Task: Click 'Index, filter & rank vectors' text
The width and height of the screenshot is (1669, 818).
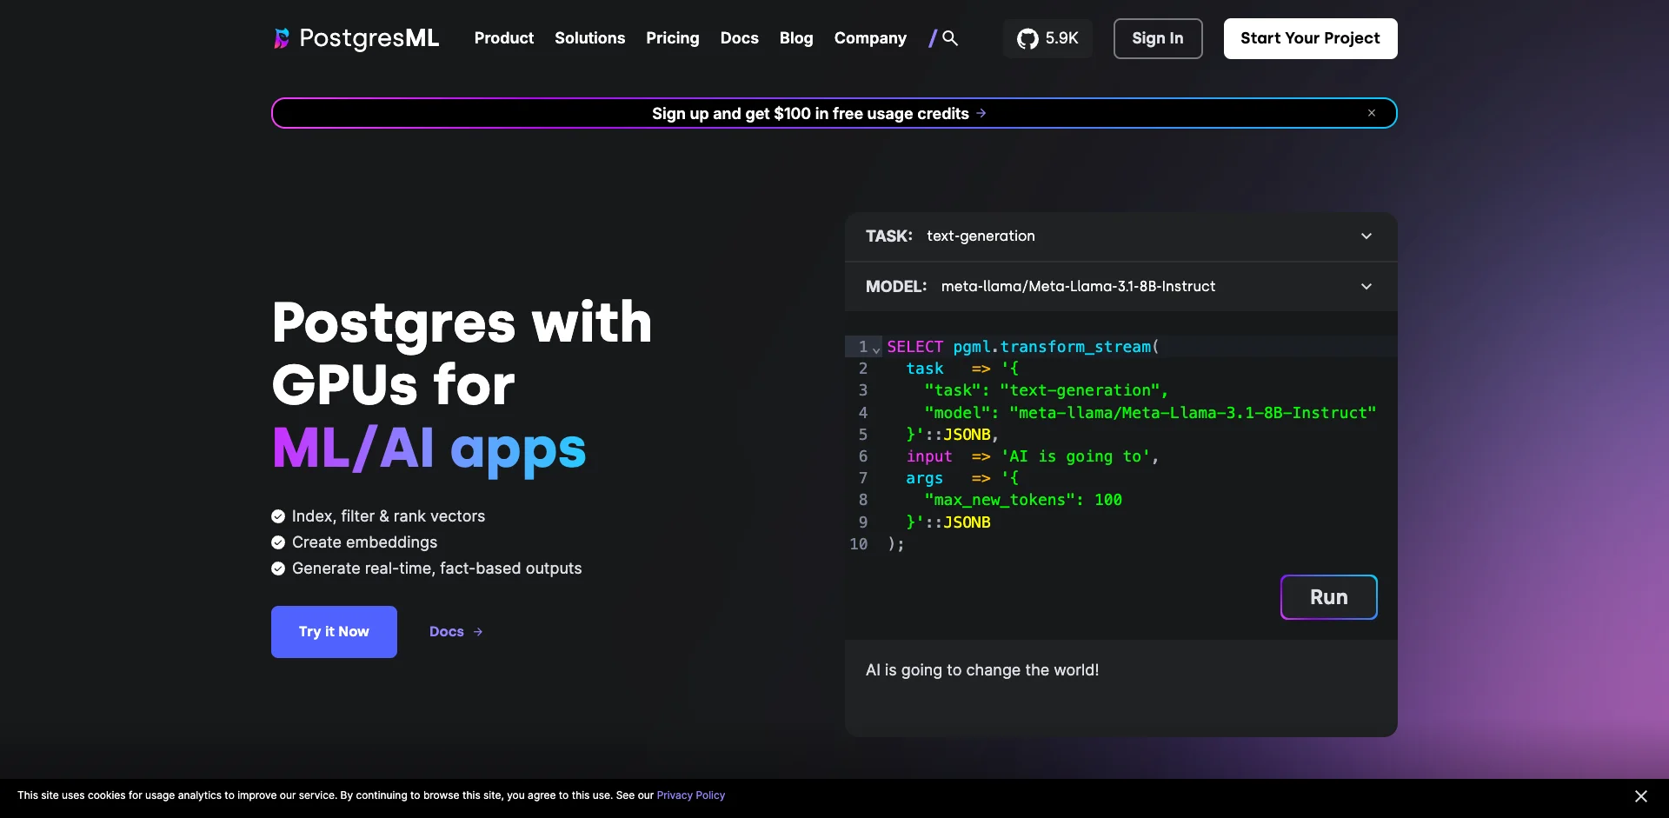Action: (389, 516)
